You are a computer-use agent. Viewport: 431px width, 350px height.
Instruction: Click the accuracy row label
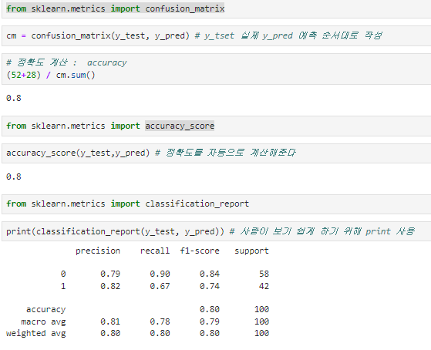pos(46,310)
